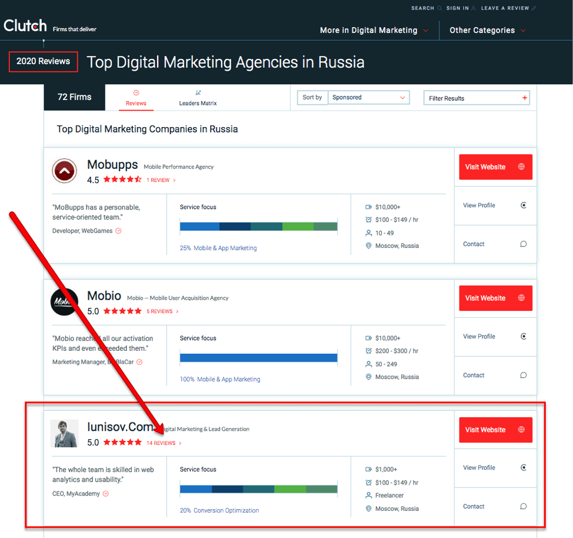The image size is (573, 538).
Task: Switch to the Leaders Matrix tab
Action: 198,98
